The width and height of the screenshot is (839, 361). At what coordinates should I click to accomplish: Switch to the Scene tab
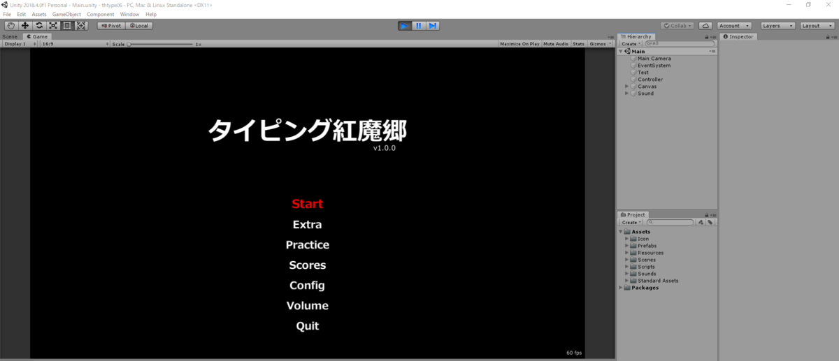[x=10, y=36]
